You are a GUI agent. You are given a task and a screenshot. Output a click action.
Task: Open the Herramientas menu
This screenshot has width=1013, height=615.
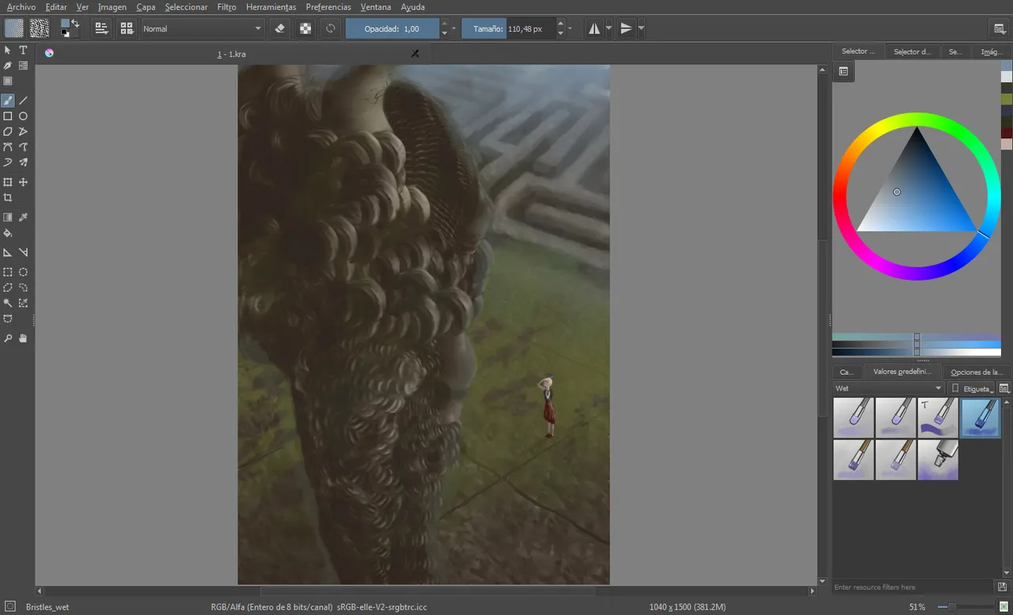pos(271,7)
